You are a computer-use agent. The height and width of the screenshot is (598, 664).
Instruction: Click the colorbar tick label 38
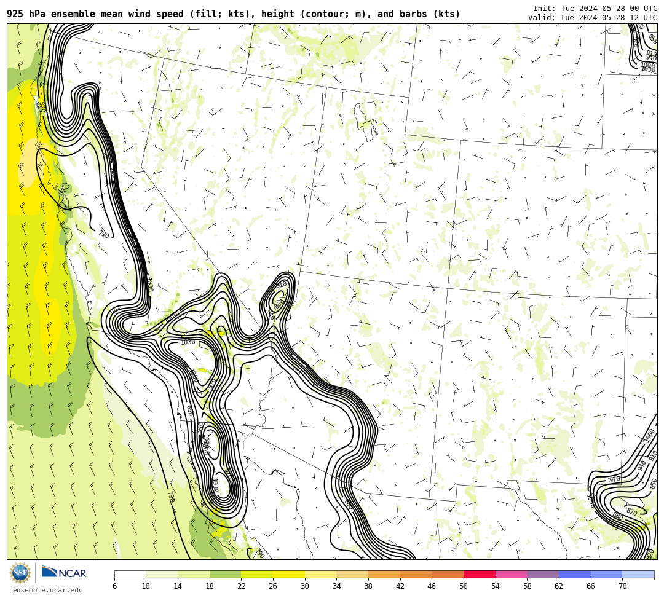pos(368,586)
